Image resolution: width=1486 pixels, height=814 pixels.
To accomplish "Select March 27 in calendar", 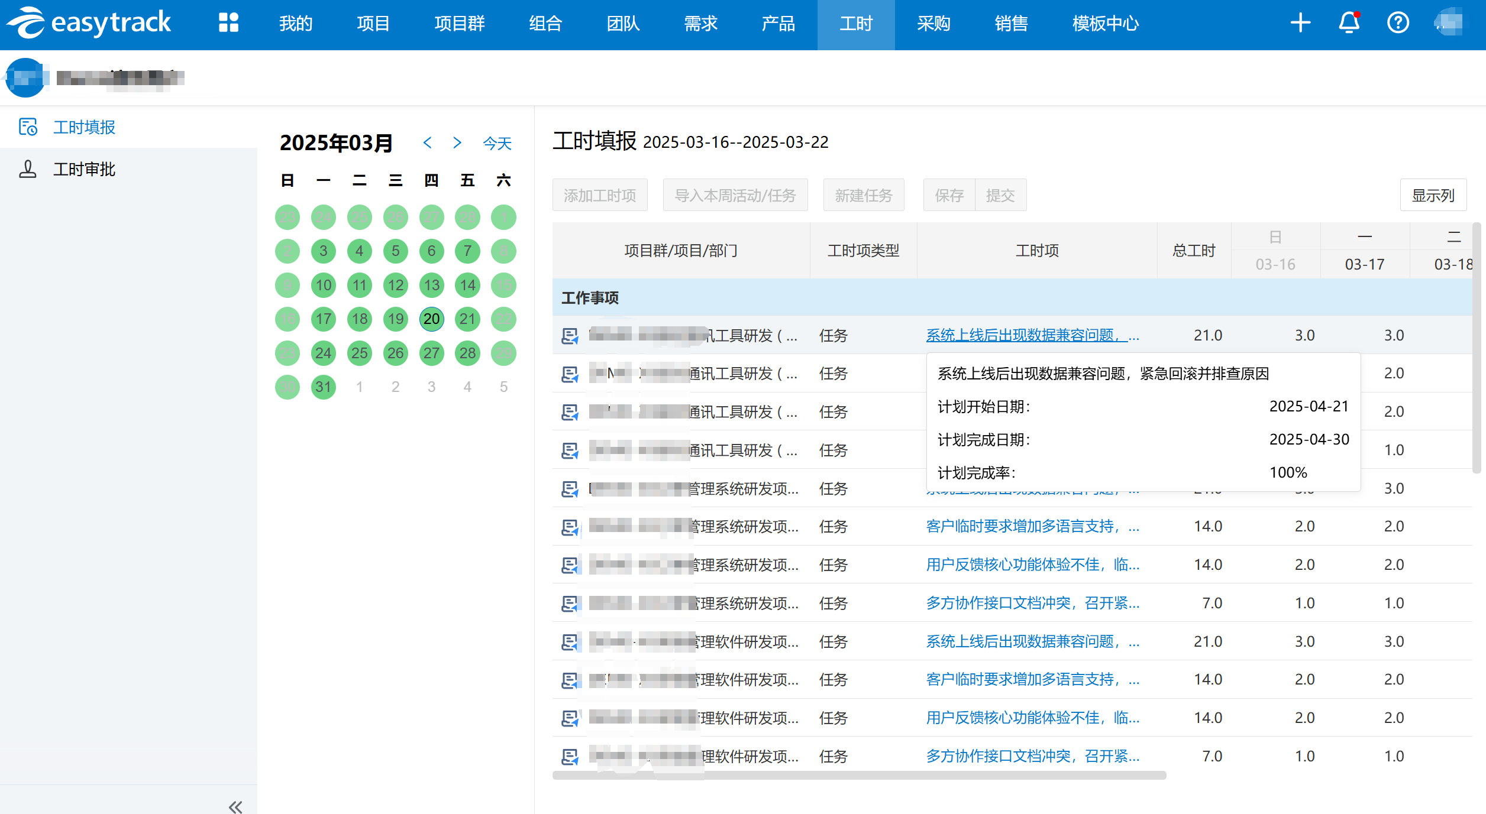I will pos(431,354).
